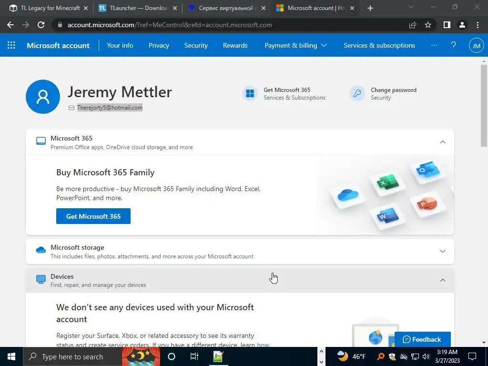Screen dimensions: 488x366
Task: Click the site lock icon in address bar
Action: 60,25
